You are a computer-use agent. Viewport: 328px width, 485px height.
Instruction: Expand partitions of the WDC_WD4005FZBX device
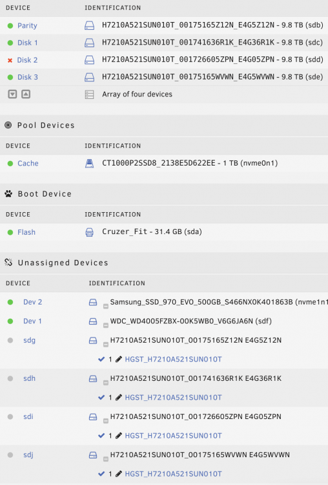tap(106, 325)
